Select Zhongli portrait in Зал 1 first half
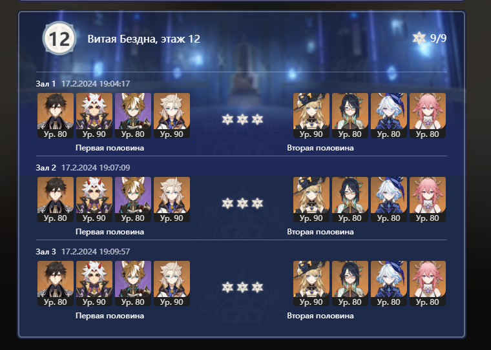The height and width of the screenshot is (350, 491). pos(56,115)
